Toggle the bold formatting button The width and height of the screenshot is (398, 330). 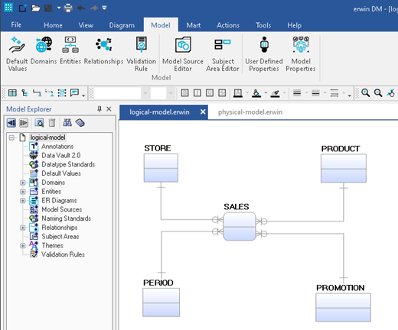click(x=185, y=93)
